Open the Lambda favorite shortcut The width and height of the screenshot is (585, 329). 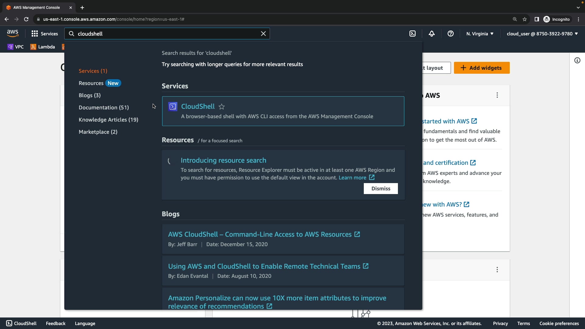click(x=43, y=47)
